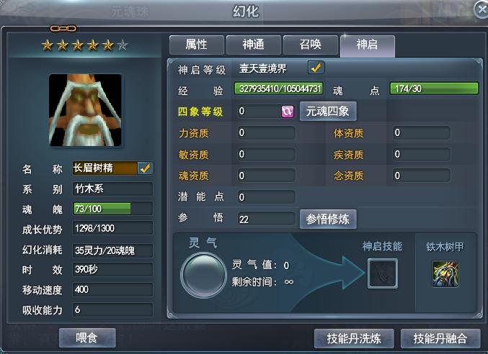This screenshot has height=354, width=488.
Task: Click the sixth grey star
Action: click(123, 45)
